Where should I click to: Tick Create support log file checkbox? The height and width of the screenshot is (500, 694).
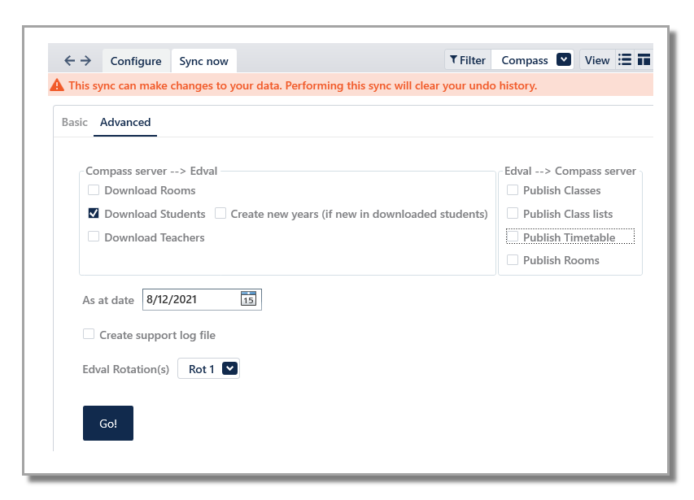click(x=89, y=334)
